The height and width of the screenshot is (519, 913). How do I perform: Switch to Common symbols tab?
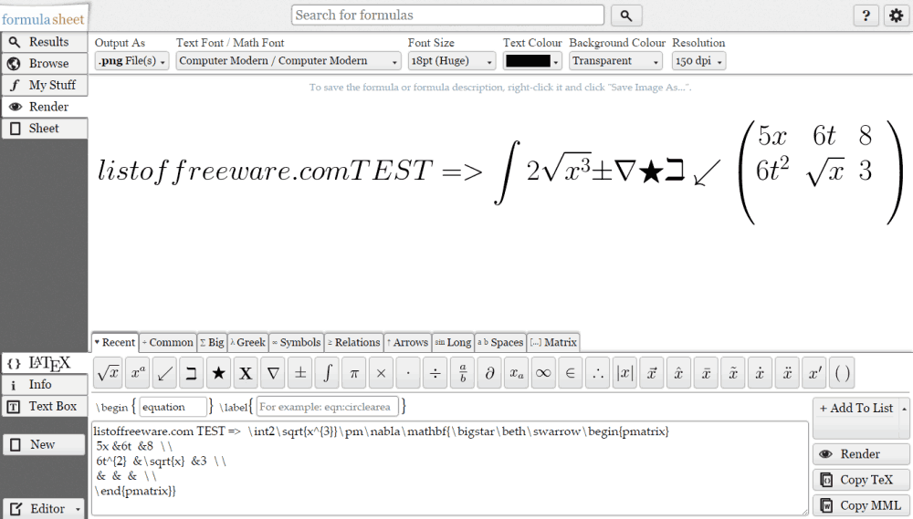(x=168, y=343)
